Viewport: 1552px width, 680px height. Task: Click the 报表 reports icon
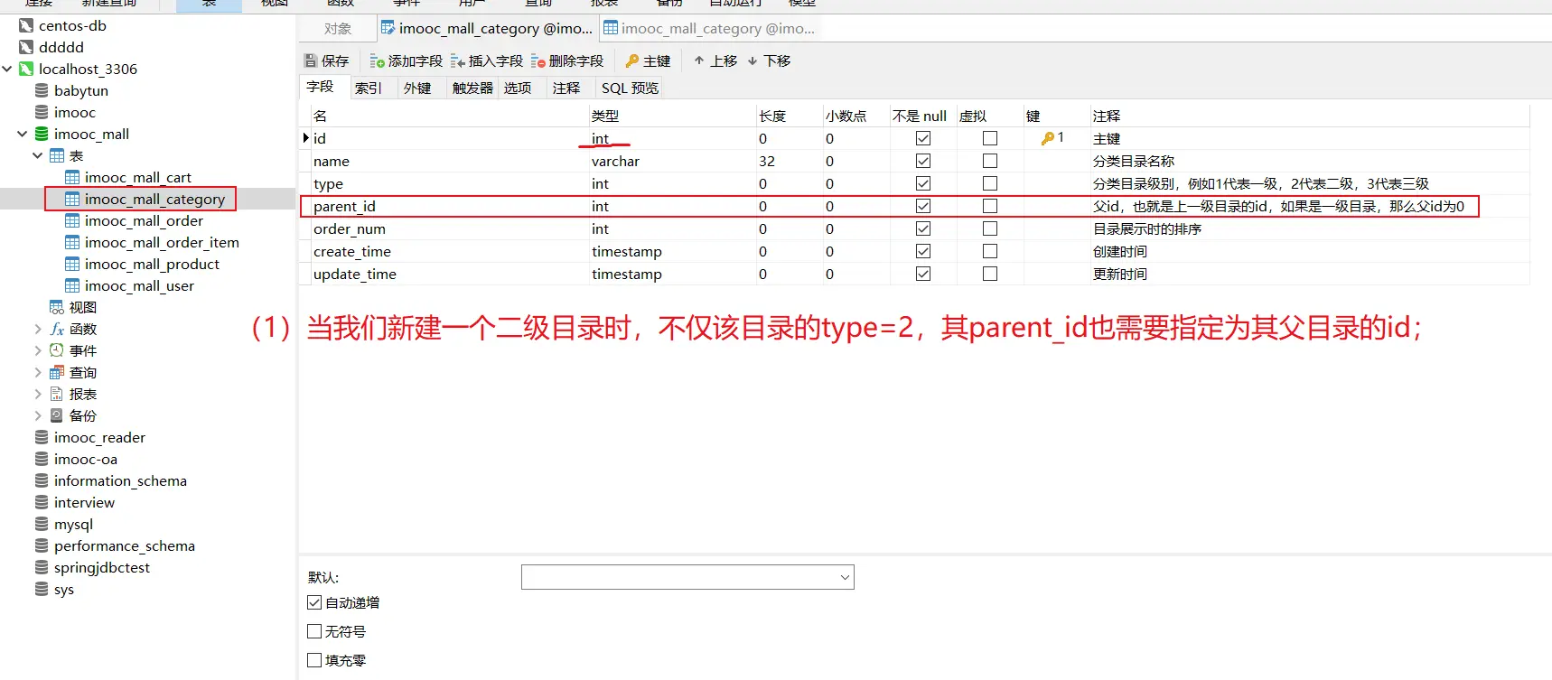click(57, 394)
